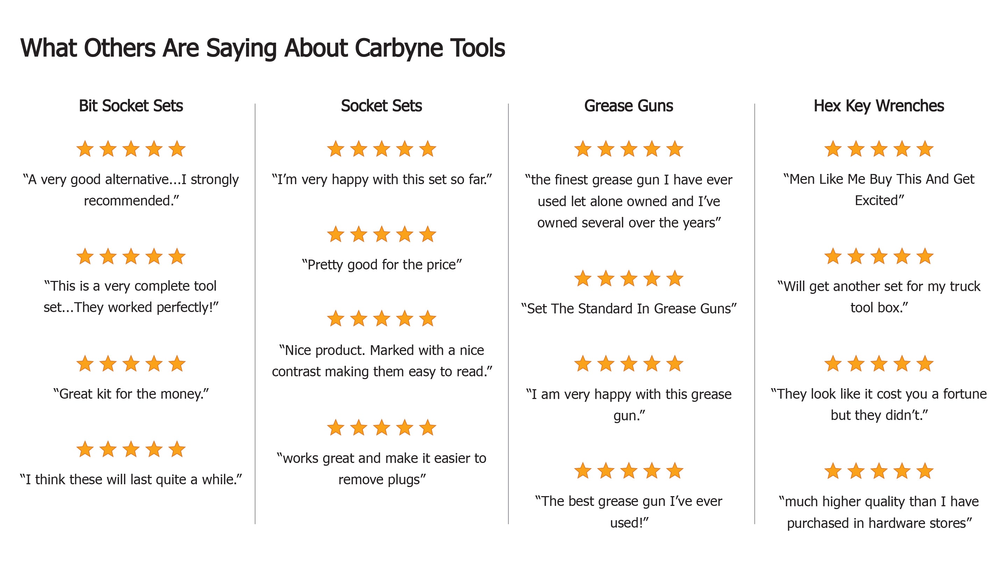The height and width of the screenshot is (566, 1007).
Task: Click the first star above "The best grease gun I've ever used!"
Action: (x=583, y=471)
